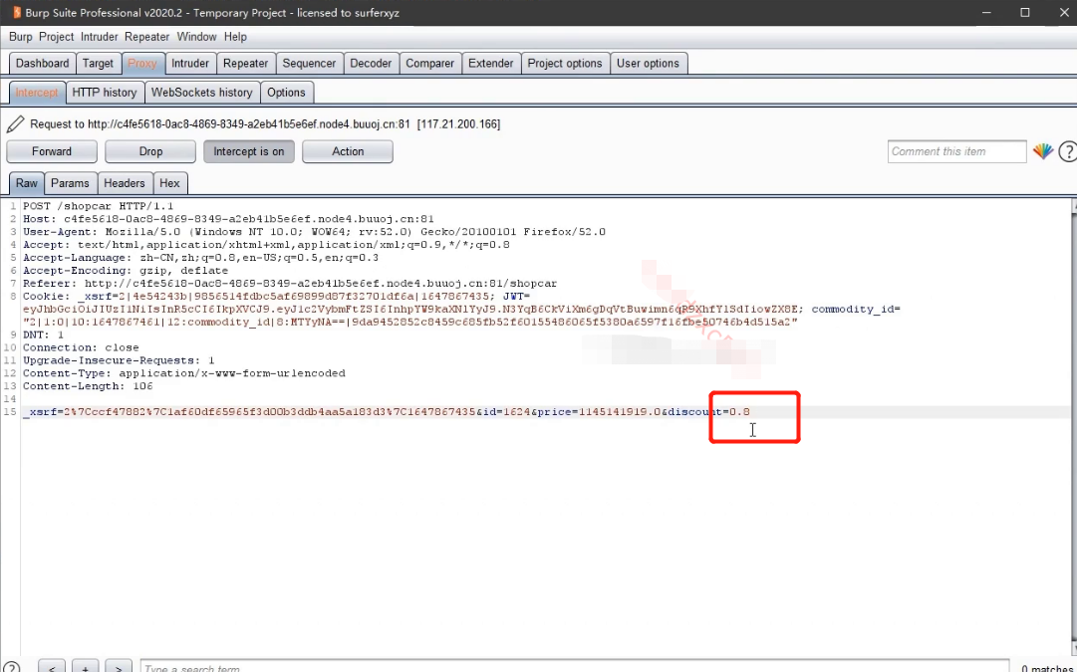
Task: Click the Host header line
Action: (229, 219)
